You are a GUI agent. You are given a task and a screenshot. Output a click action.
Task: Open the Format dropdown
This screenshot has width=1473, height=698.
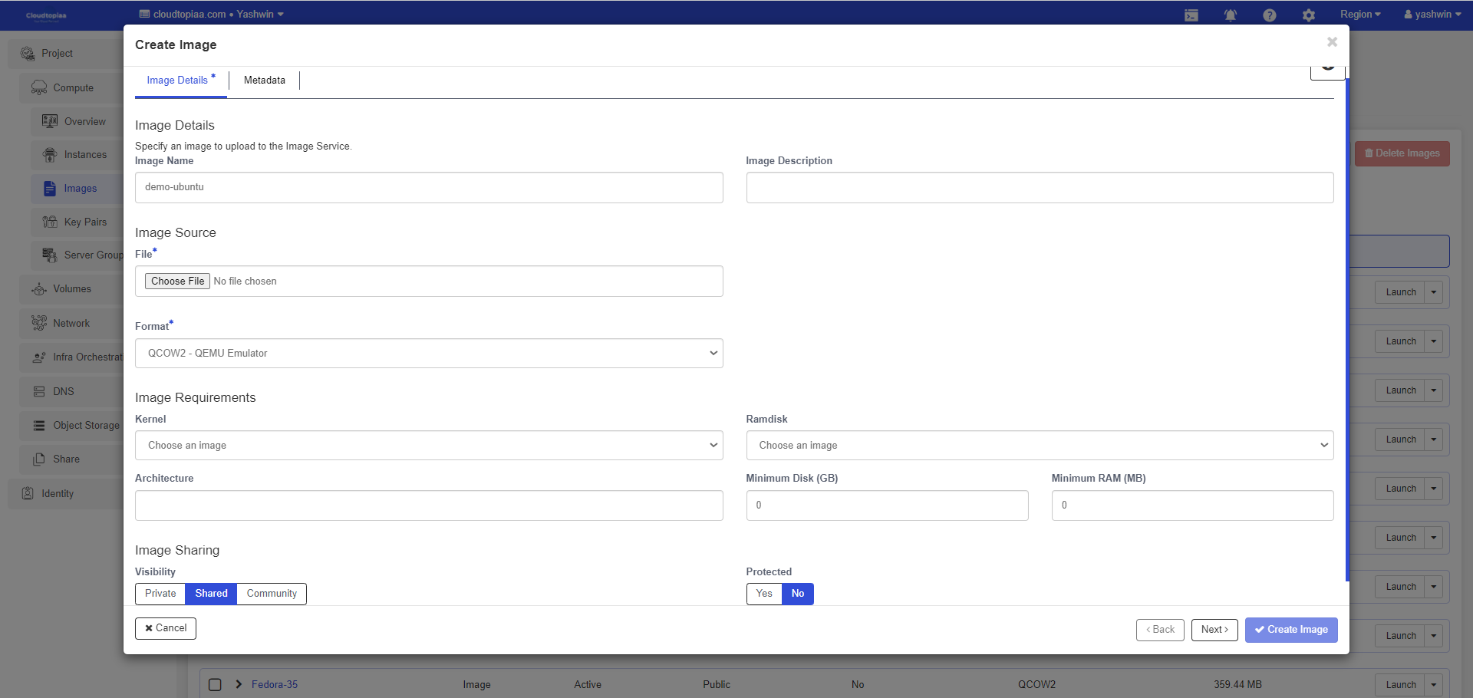429,354
